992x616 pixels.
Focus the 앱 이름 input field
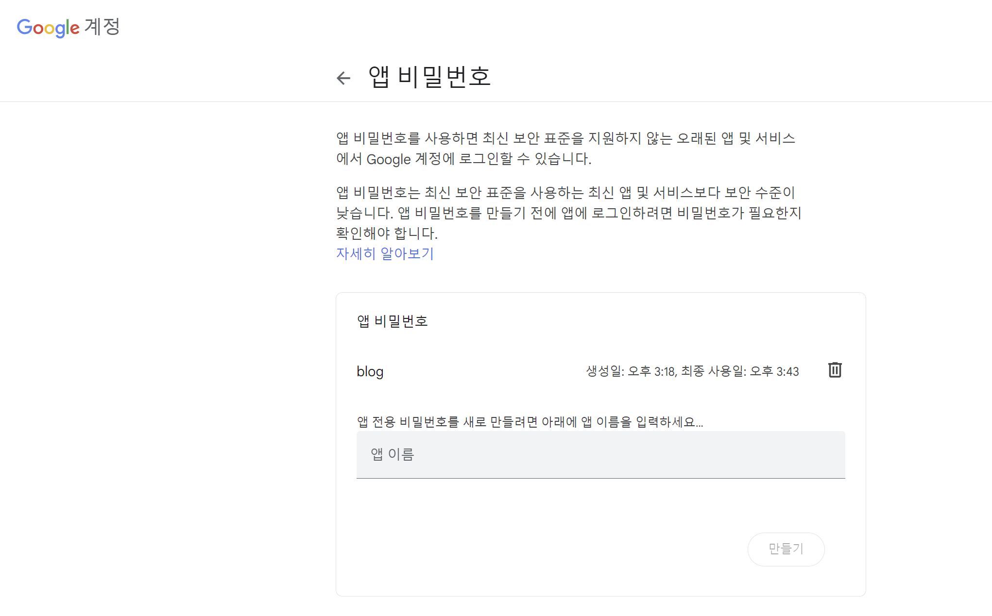(x=600, y=454)
